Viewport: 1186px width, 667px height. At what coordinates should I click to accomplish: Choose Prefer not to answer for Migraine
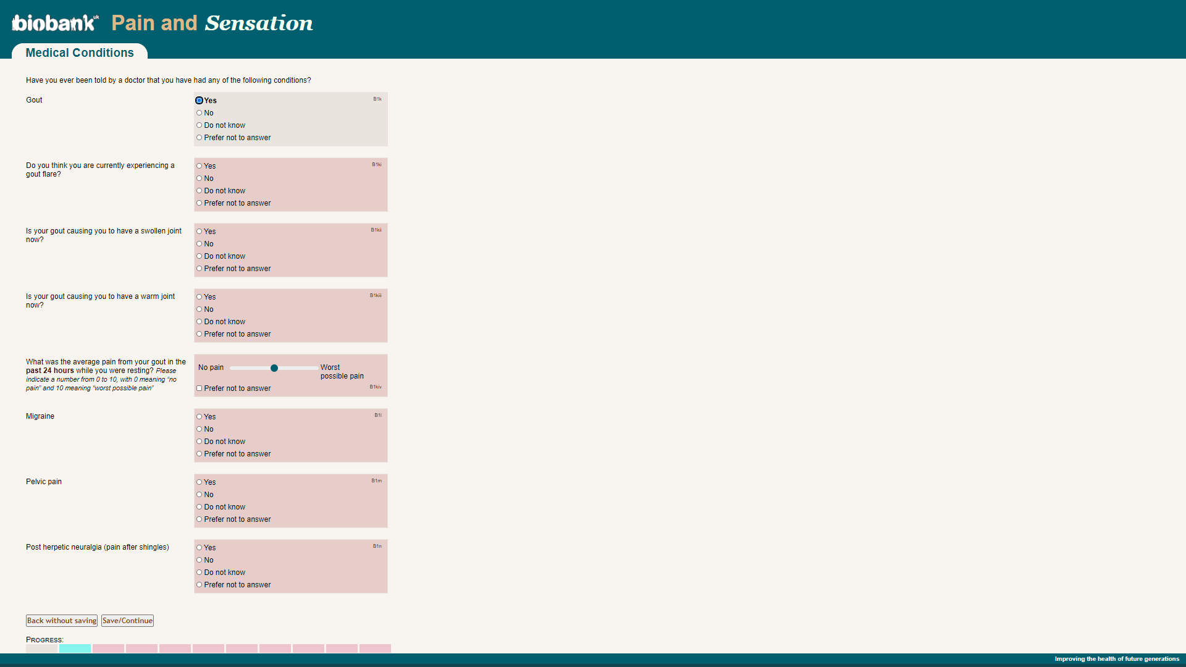[x=200, y=454]
